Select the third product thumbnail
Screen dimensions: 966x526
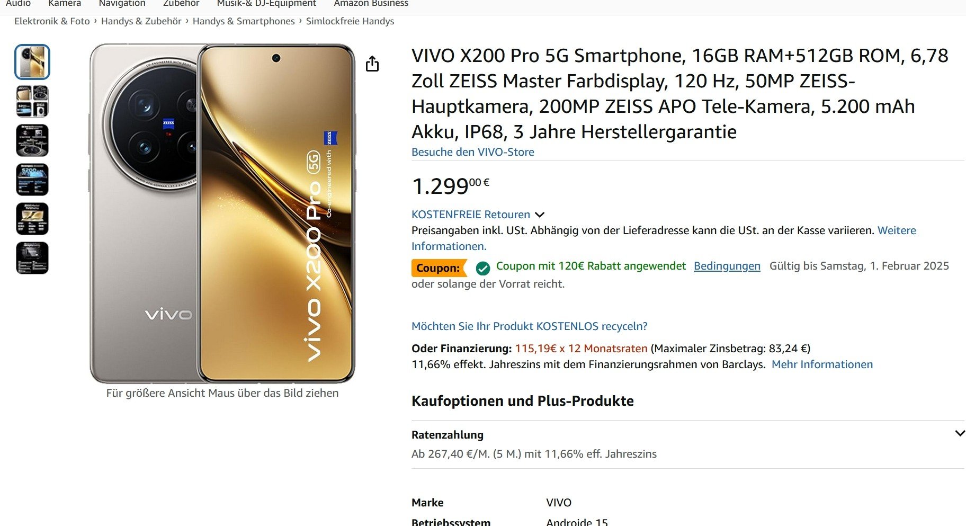(32, 140)
